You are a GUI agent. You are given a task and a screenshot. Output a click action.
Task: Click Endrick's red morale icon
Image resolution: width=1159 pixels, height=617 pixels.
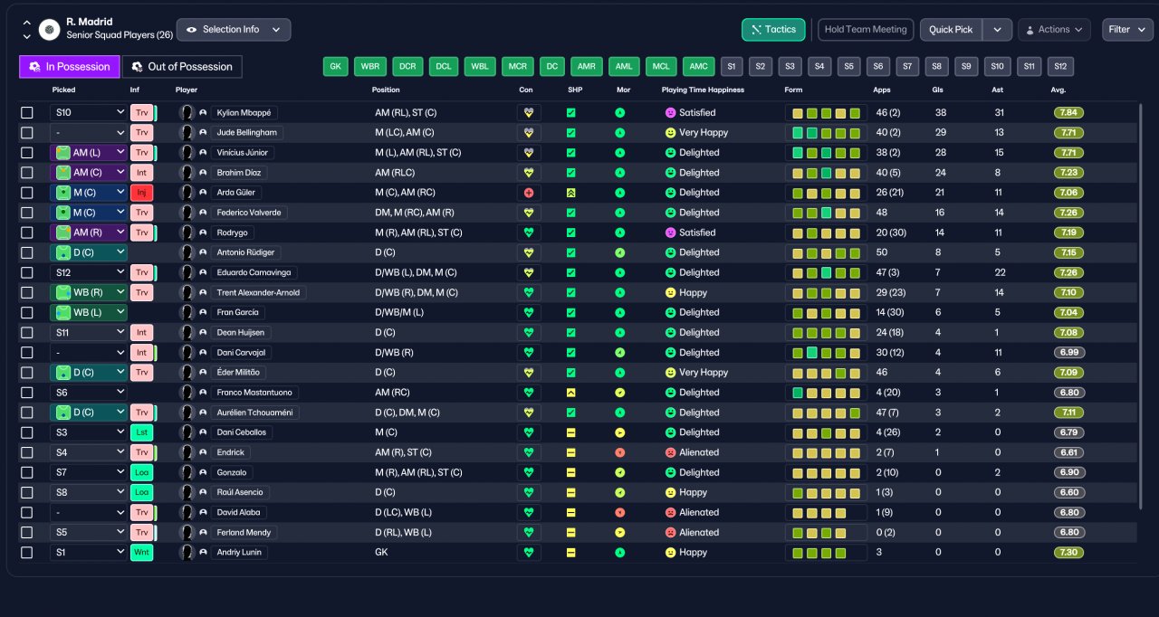point(619,452)
